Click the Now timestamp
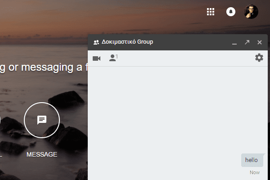This screenshot has width=270, height=180. (255, 172)
